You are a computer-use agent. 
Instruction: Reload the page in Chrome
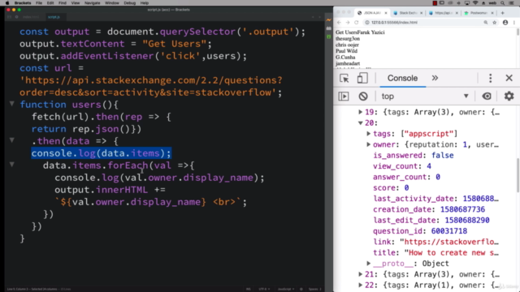click(357, 23)
